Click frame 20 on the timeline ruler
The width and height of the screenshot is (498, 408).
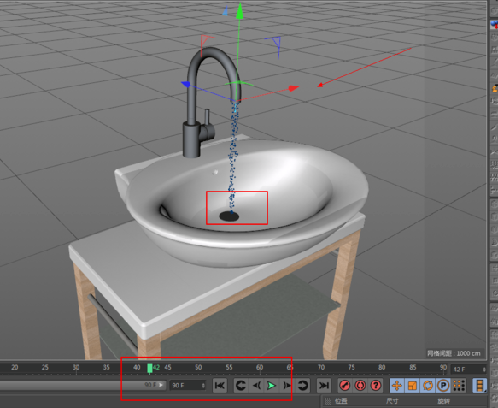pyautogui.click(x=15, y=367)
